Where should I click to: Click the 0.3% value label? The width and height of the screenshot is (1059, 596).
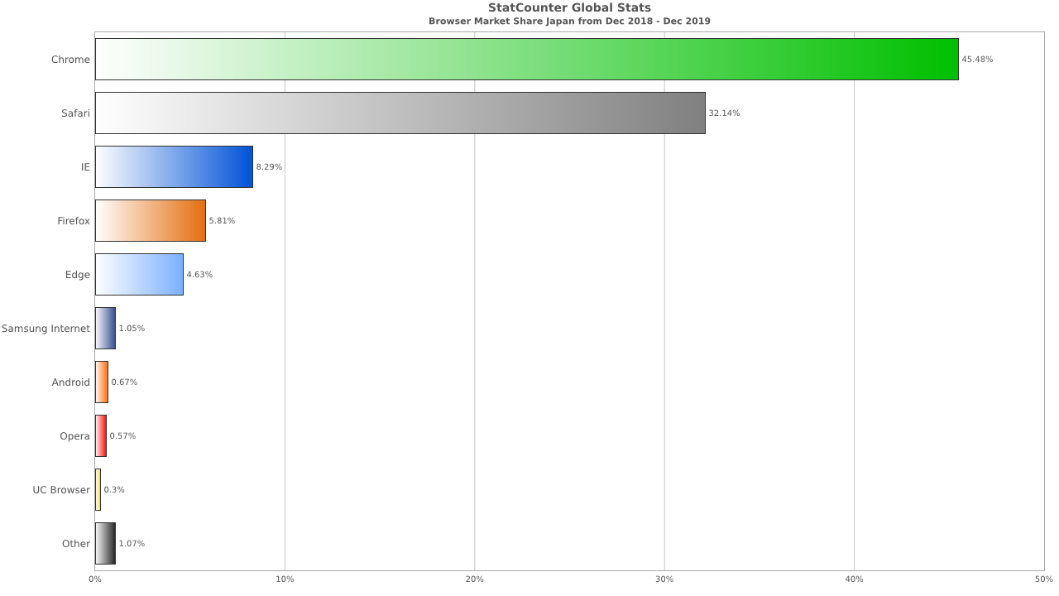[x=114, y=490]
